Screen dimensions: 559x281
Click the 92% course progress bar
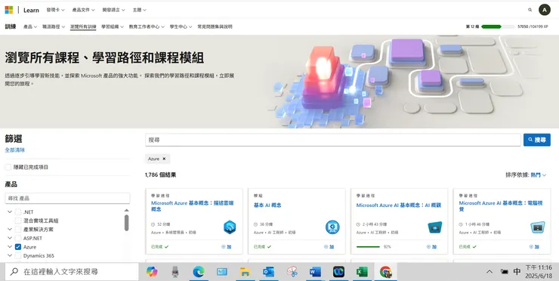pyautogui.click(x=369, y=247)
